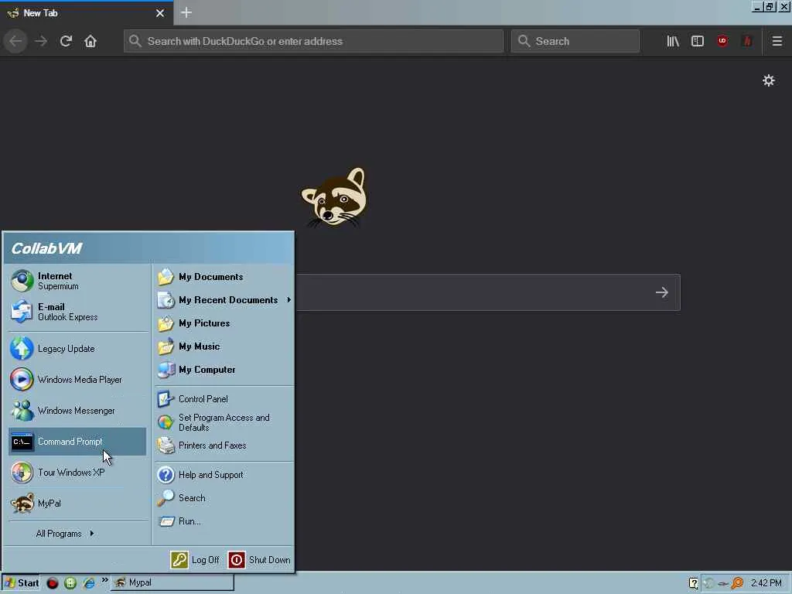This screenshot has width=792, height=594.
Task: Open new tab page settings gear
Action: [x=768, y=80]
